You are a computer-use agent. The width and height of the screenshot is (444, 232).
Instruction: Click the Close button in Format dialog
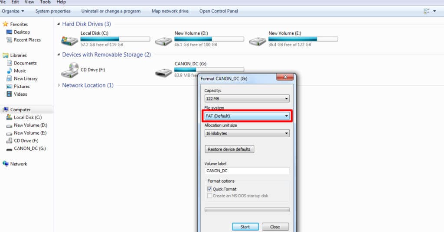(x=275, y=227)
